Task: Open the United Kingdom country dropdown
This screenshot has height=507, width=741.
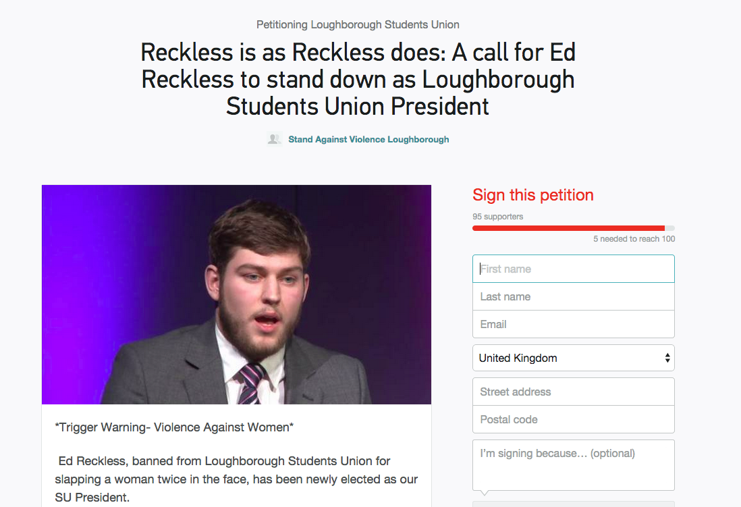Action: coord(573,358)
